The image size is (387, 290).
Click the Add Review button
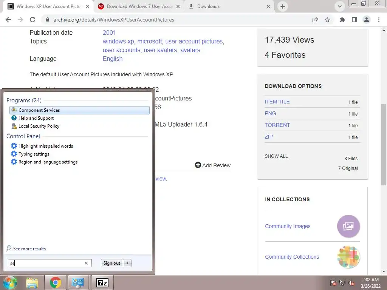(212, 165)
